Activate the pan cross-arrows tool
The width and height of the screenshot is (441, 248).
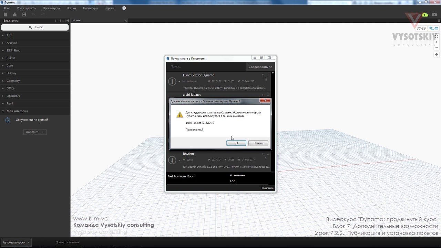click(437, 54)
